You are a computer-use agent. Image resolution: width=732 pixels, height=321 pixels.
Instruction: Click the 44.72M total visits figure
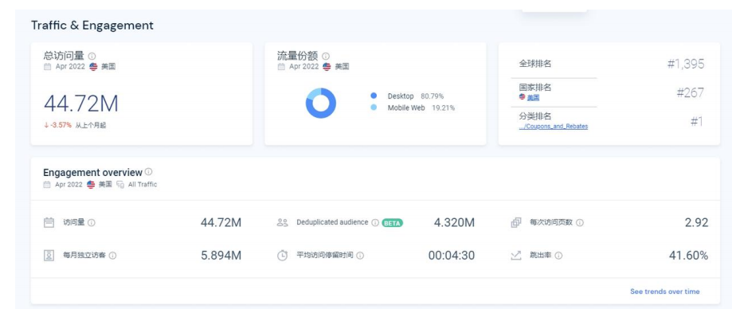pos(81,104)
